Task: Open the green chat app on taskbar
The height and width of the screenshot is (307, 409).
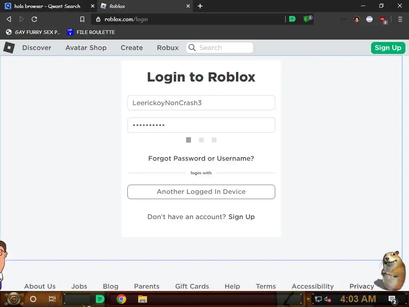Action: [100, 299]
